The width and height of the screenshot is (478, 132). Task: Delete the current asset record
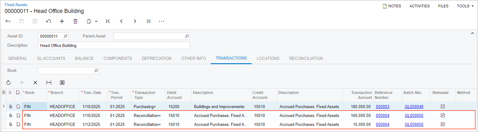(75, 21)
